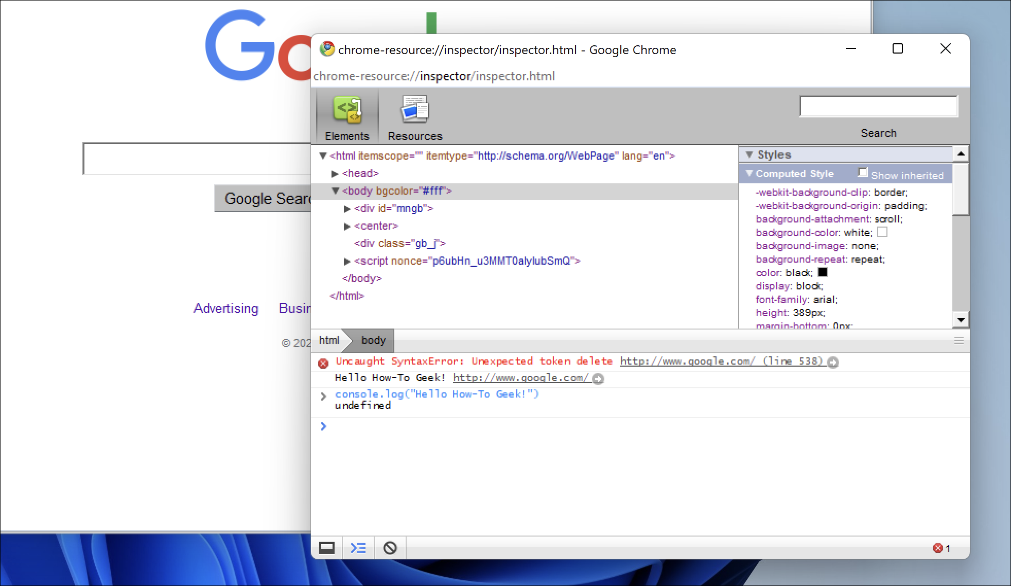The width and height of the screenshot is (1011, 586).
Task: Collapse the Computed Style section
Action: pyautogui.click(x=750, y=174)
